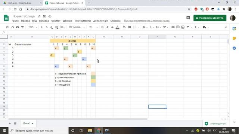The height and width of the screenshot is (134, 239).
Task: Open the Данные menu
Action: tap(67, 21)
